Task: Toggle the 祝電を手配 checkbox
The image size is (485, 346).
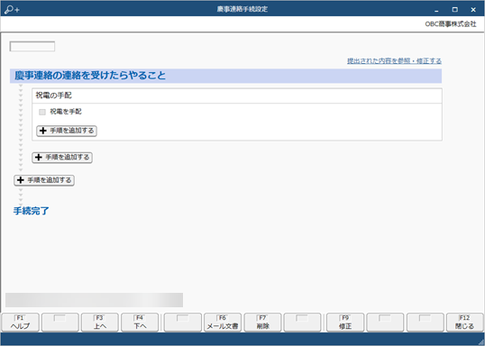Action: [42, 112]
